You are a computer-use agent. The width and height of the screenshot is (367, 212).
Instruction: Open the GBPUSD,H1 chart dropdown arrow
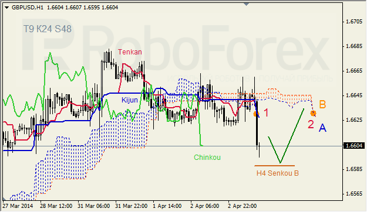[6, 8]
